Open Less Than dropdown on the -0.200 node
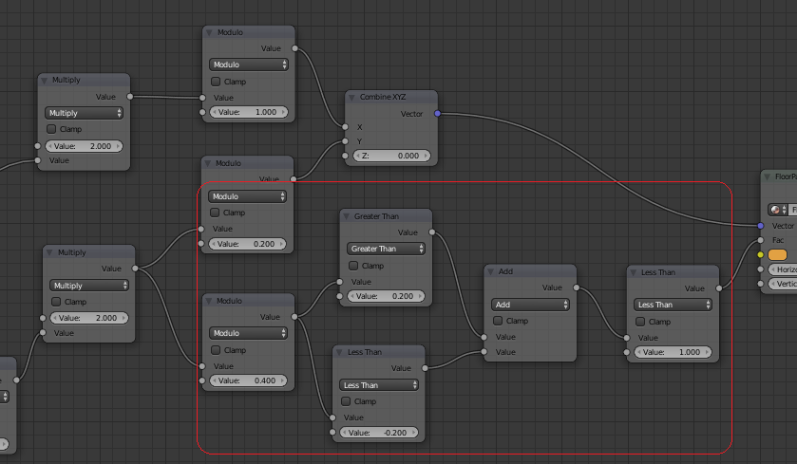Viewport: 797px width, 464px height. coord(379,385)
